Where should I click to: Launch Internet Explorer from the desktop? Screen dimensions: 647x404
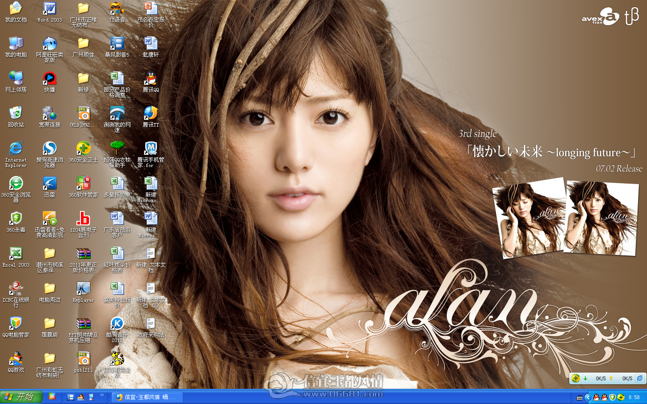16,155
